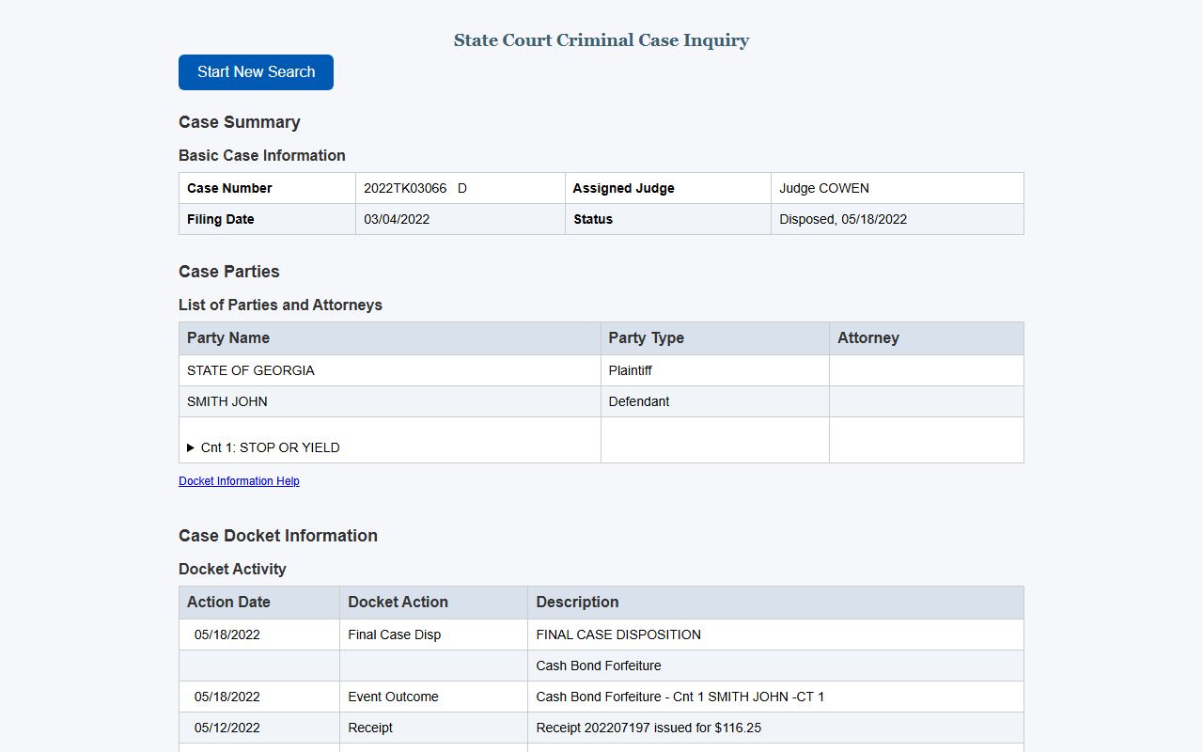Select the Defendant party type cell
The width and height of the screenshot is (1203, 752).
[x=715, y=401]
